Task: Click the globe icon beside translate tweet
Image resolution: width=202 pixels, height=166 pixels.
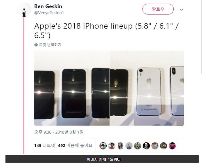Action: tap(36, 45)
